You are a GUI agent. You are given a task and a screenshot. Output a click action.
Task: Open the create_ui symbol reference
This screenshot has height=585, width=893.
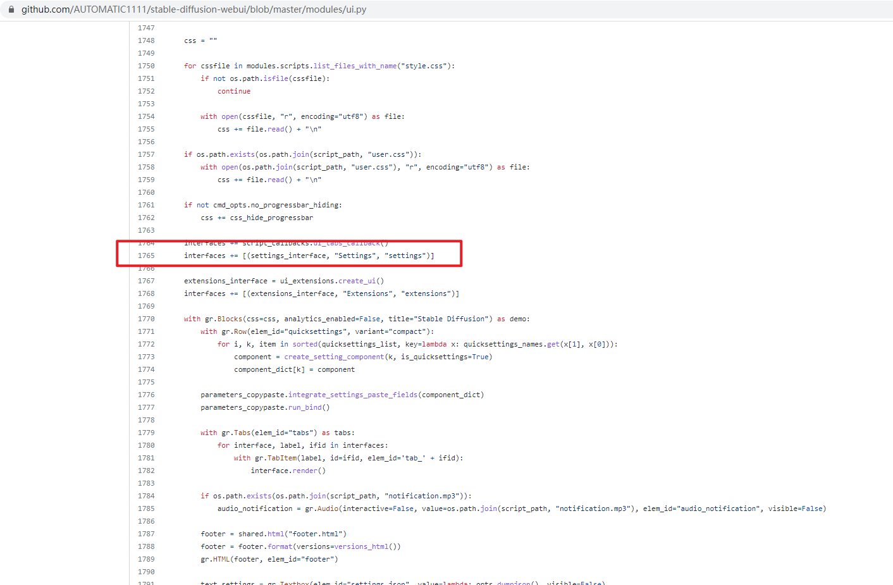[357, 280]
